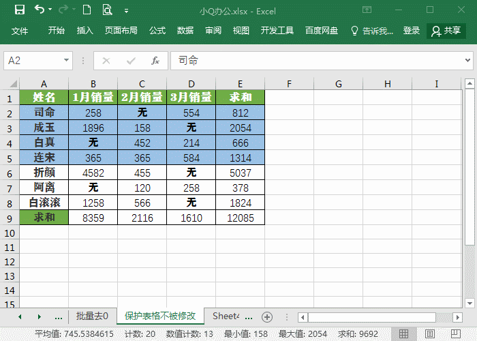Open Ribbon Display Options icon
This screenshot has width=477, height=341.
click(x=367, y=10)
